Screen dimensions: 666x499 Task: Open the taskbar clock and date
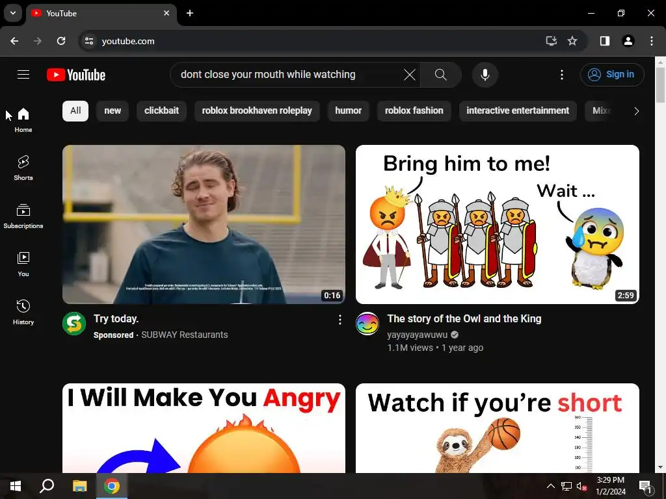pos(610,486)
